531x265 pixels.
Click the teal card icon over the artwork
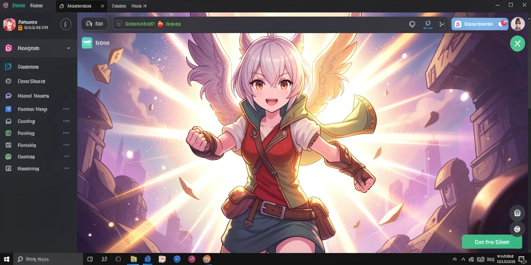click(x=87, y=43)
